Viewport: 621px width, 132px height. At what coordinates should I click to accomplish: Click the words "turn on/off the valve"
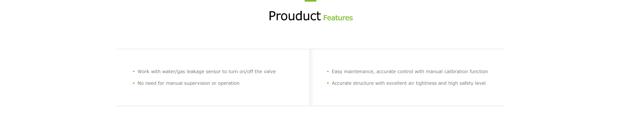[252, 71]
